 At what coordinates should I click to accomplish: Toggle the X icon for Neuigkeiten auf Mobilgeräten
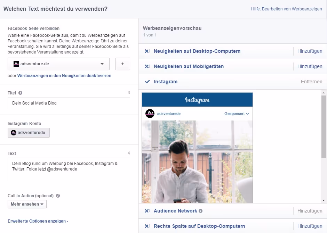(147, 66)
